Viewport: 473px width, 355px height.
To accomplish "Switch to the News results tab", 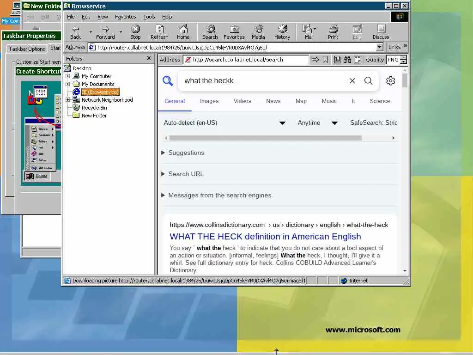I will coord(273,101).
